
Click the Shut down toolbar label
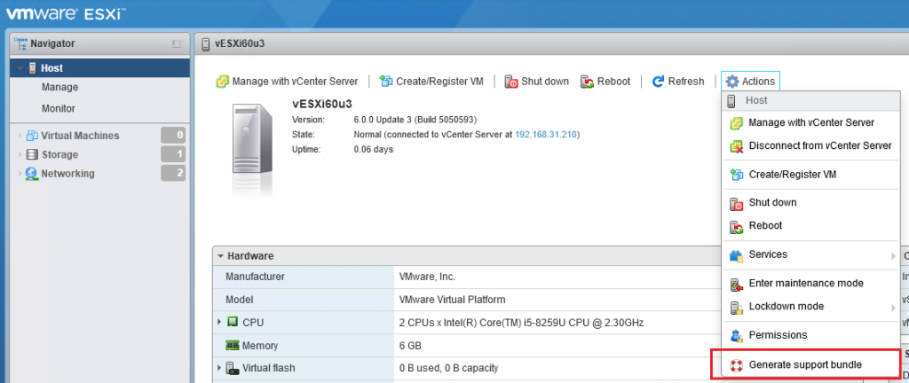pyautogui.click(x=545, y=82)
